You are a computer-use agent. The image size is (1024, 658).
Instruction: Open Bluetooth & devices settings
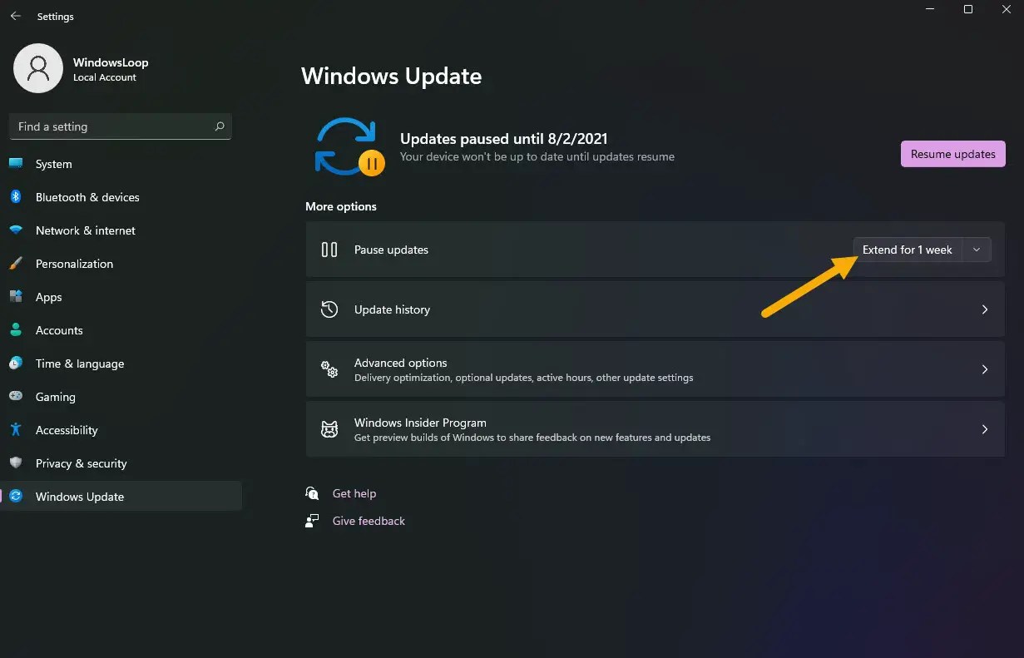coord(121,197)
